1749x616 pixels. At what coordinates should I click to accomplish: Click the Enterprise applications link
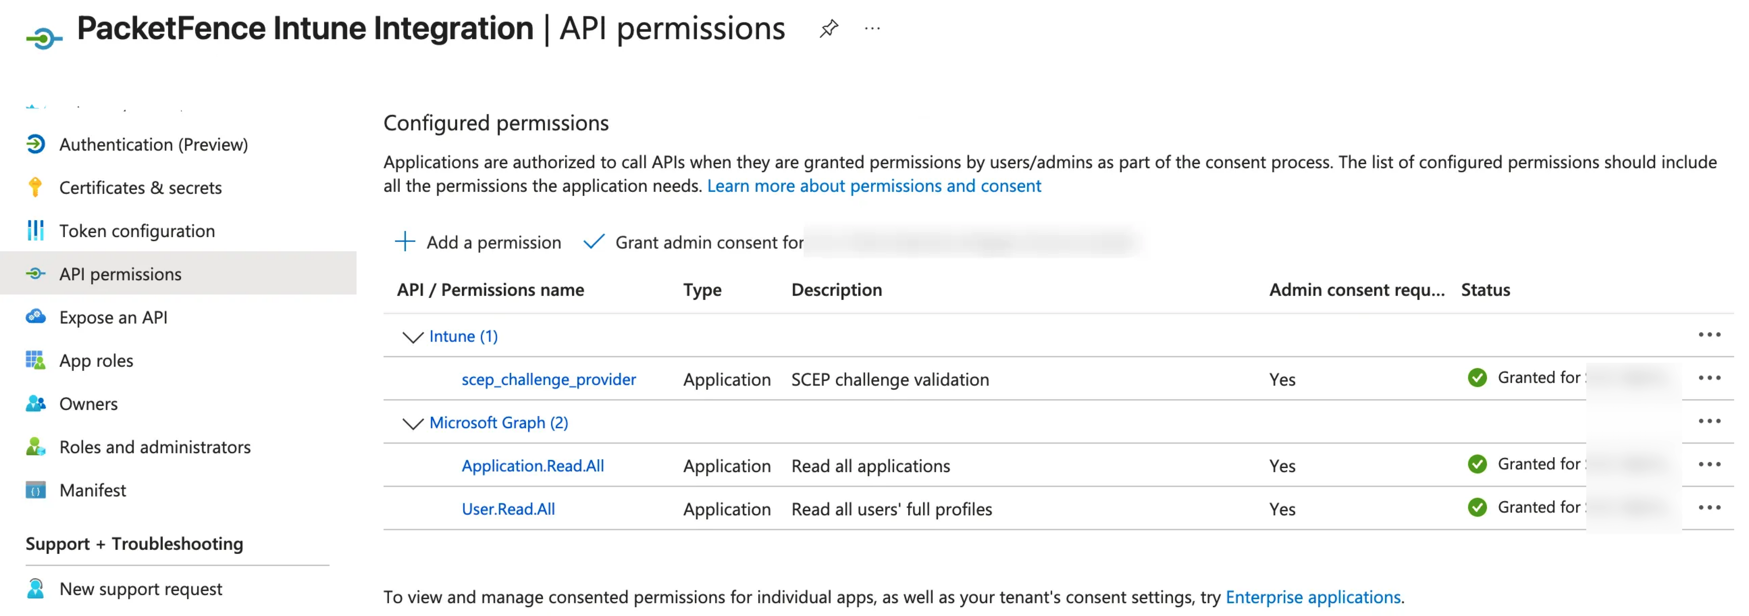coord(1313,597)
